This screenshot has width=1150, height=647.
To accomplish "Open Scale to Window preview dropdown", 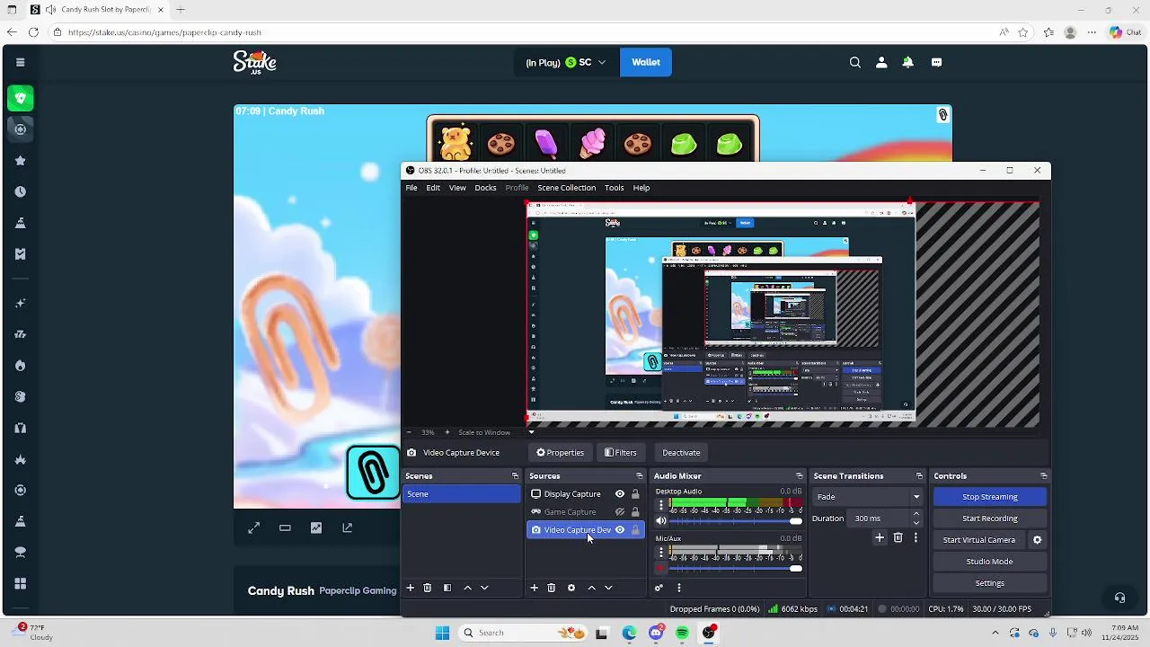I will 496,432.
